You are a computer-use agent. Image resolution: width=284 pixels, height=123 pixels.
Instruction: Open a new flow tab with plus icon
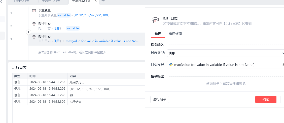click(x=103, y=1)
